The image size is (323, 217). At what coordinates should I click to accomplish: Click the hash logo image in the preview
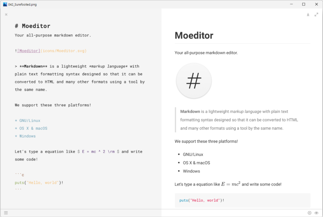pos(194,81)
